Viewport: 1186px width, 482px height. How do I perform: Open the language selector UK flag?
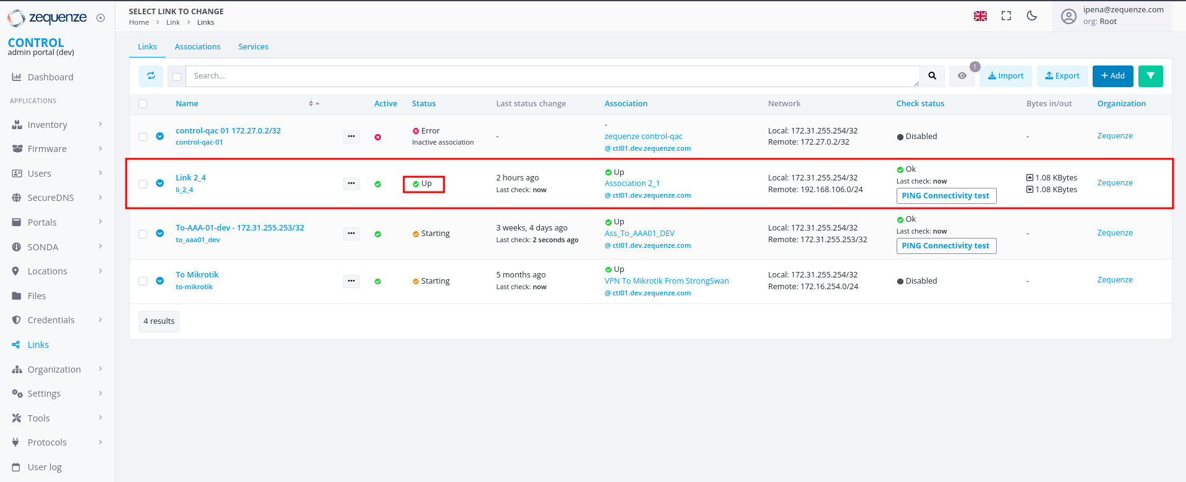[980, 16]
